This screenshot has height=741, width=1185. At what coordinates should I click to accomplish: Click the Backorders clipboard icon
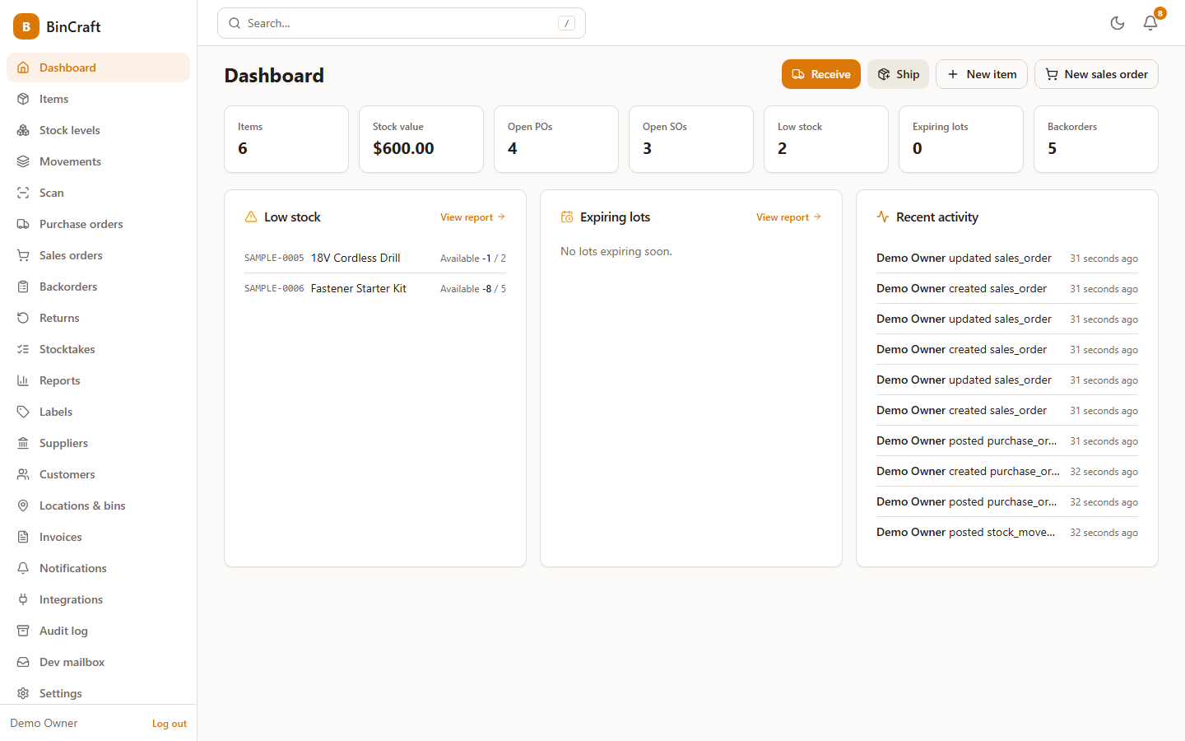point(23,287)
